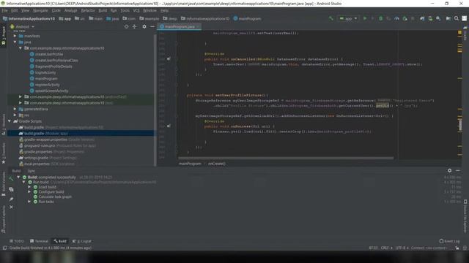
Task: Collapse the Build completed successfully node
Action: click(18, 177)
